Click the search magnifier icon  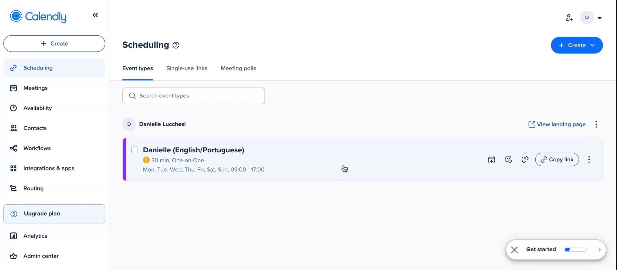(132, 96)
